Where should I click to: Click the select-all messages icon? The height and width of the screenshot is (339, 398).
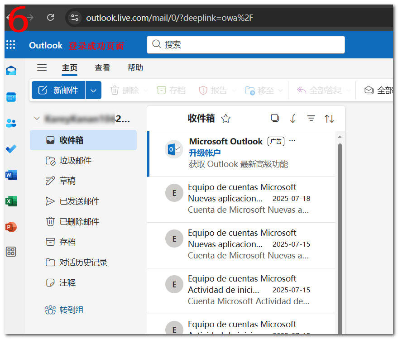click(275, 118)
